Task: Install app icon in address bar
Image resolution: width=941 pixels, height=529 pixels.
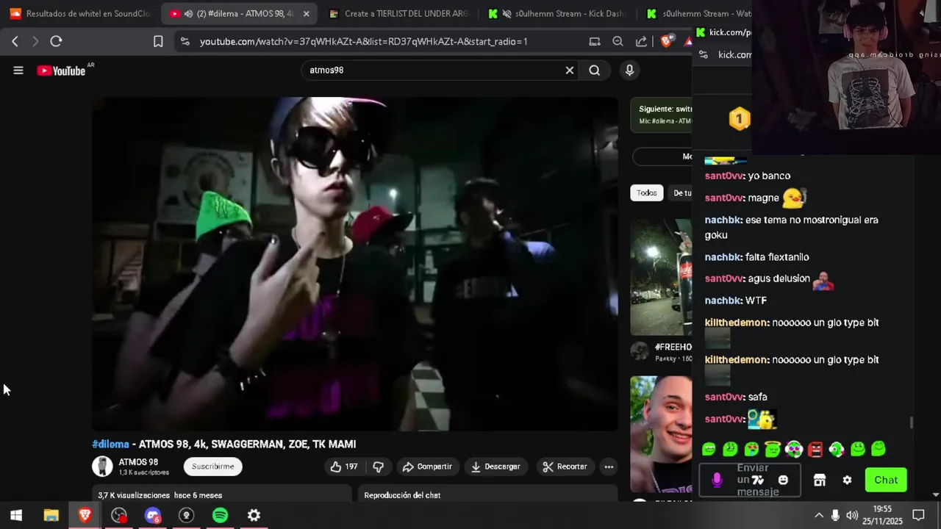Action: click(x=595, y=42)
